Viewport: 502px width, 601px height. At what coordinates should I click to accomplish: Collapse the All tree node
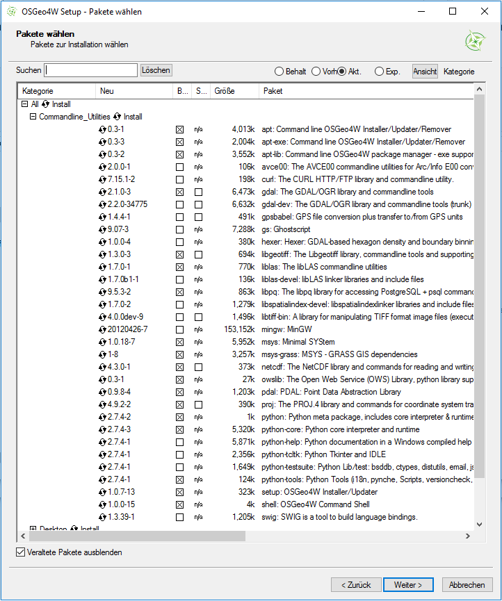click(24, 104)
